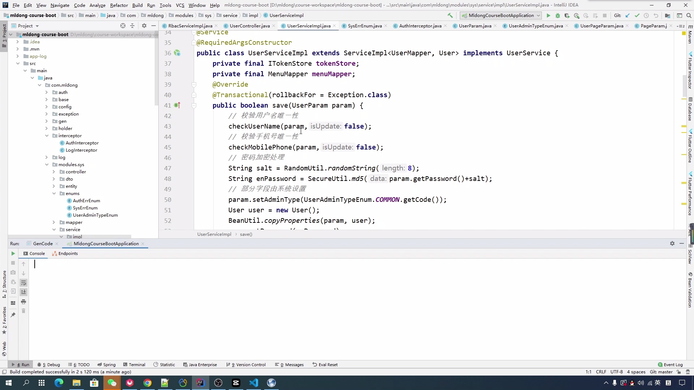Open the Terminal tool window button

tap(134, 365)
